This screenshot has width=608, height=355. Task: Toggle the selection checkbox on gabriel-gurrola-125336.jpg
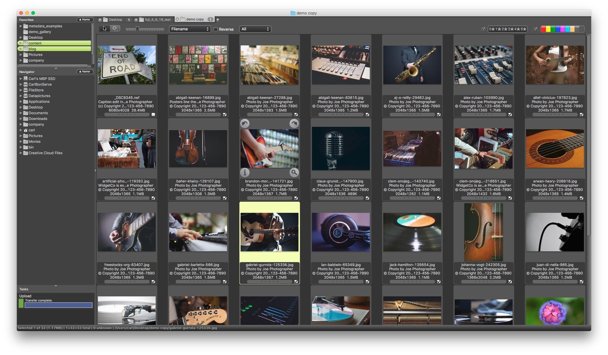[x=296, y=282]
